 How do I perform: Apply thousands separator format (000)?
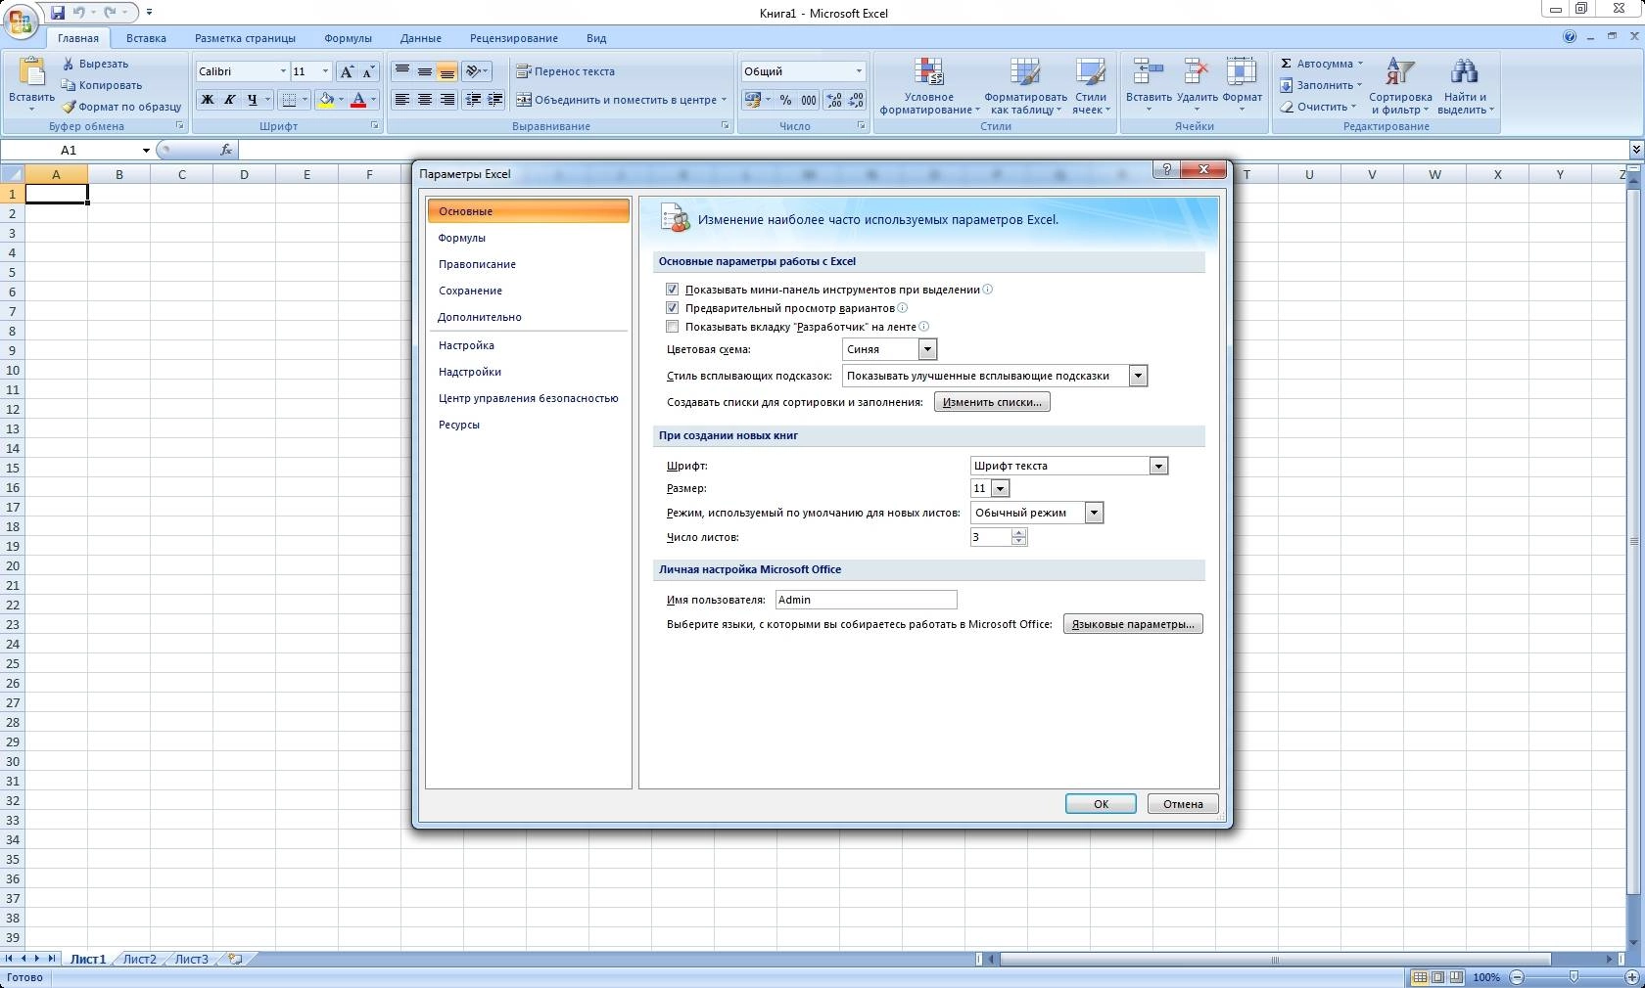[809, 100]
